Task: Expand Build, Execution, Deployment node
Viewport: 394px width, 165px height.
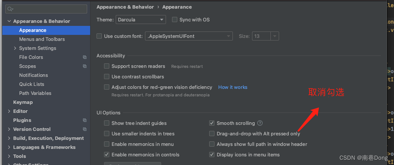Action: coord(9,138)
